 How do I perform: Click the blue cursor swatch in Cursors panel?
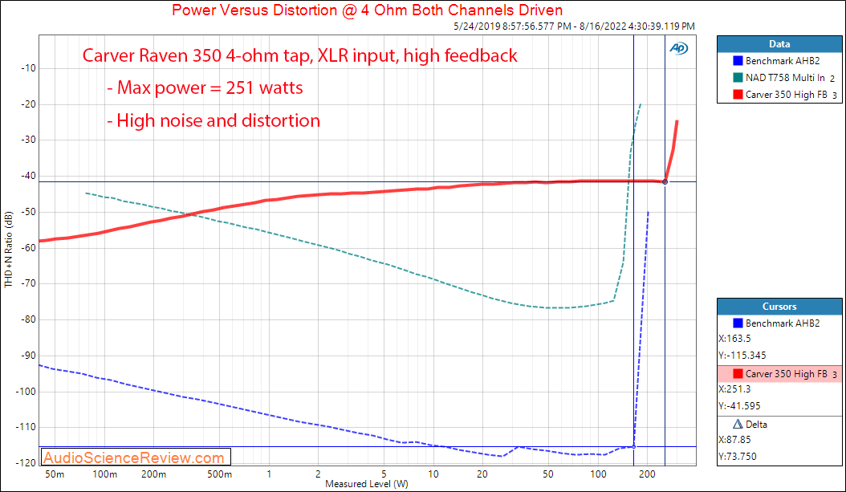(x=738, y=323)
